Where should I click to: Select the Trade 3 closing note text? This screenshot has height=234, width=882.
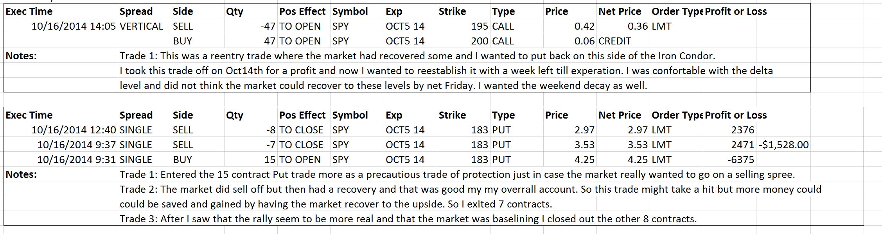408,219
